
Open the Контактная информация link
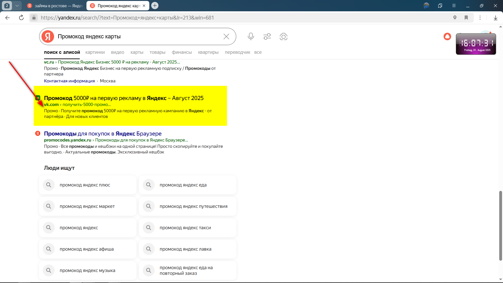click(x=69, y=81)
